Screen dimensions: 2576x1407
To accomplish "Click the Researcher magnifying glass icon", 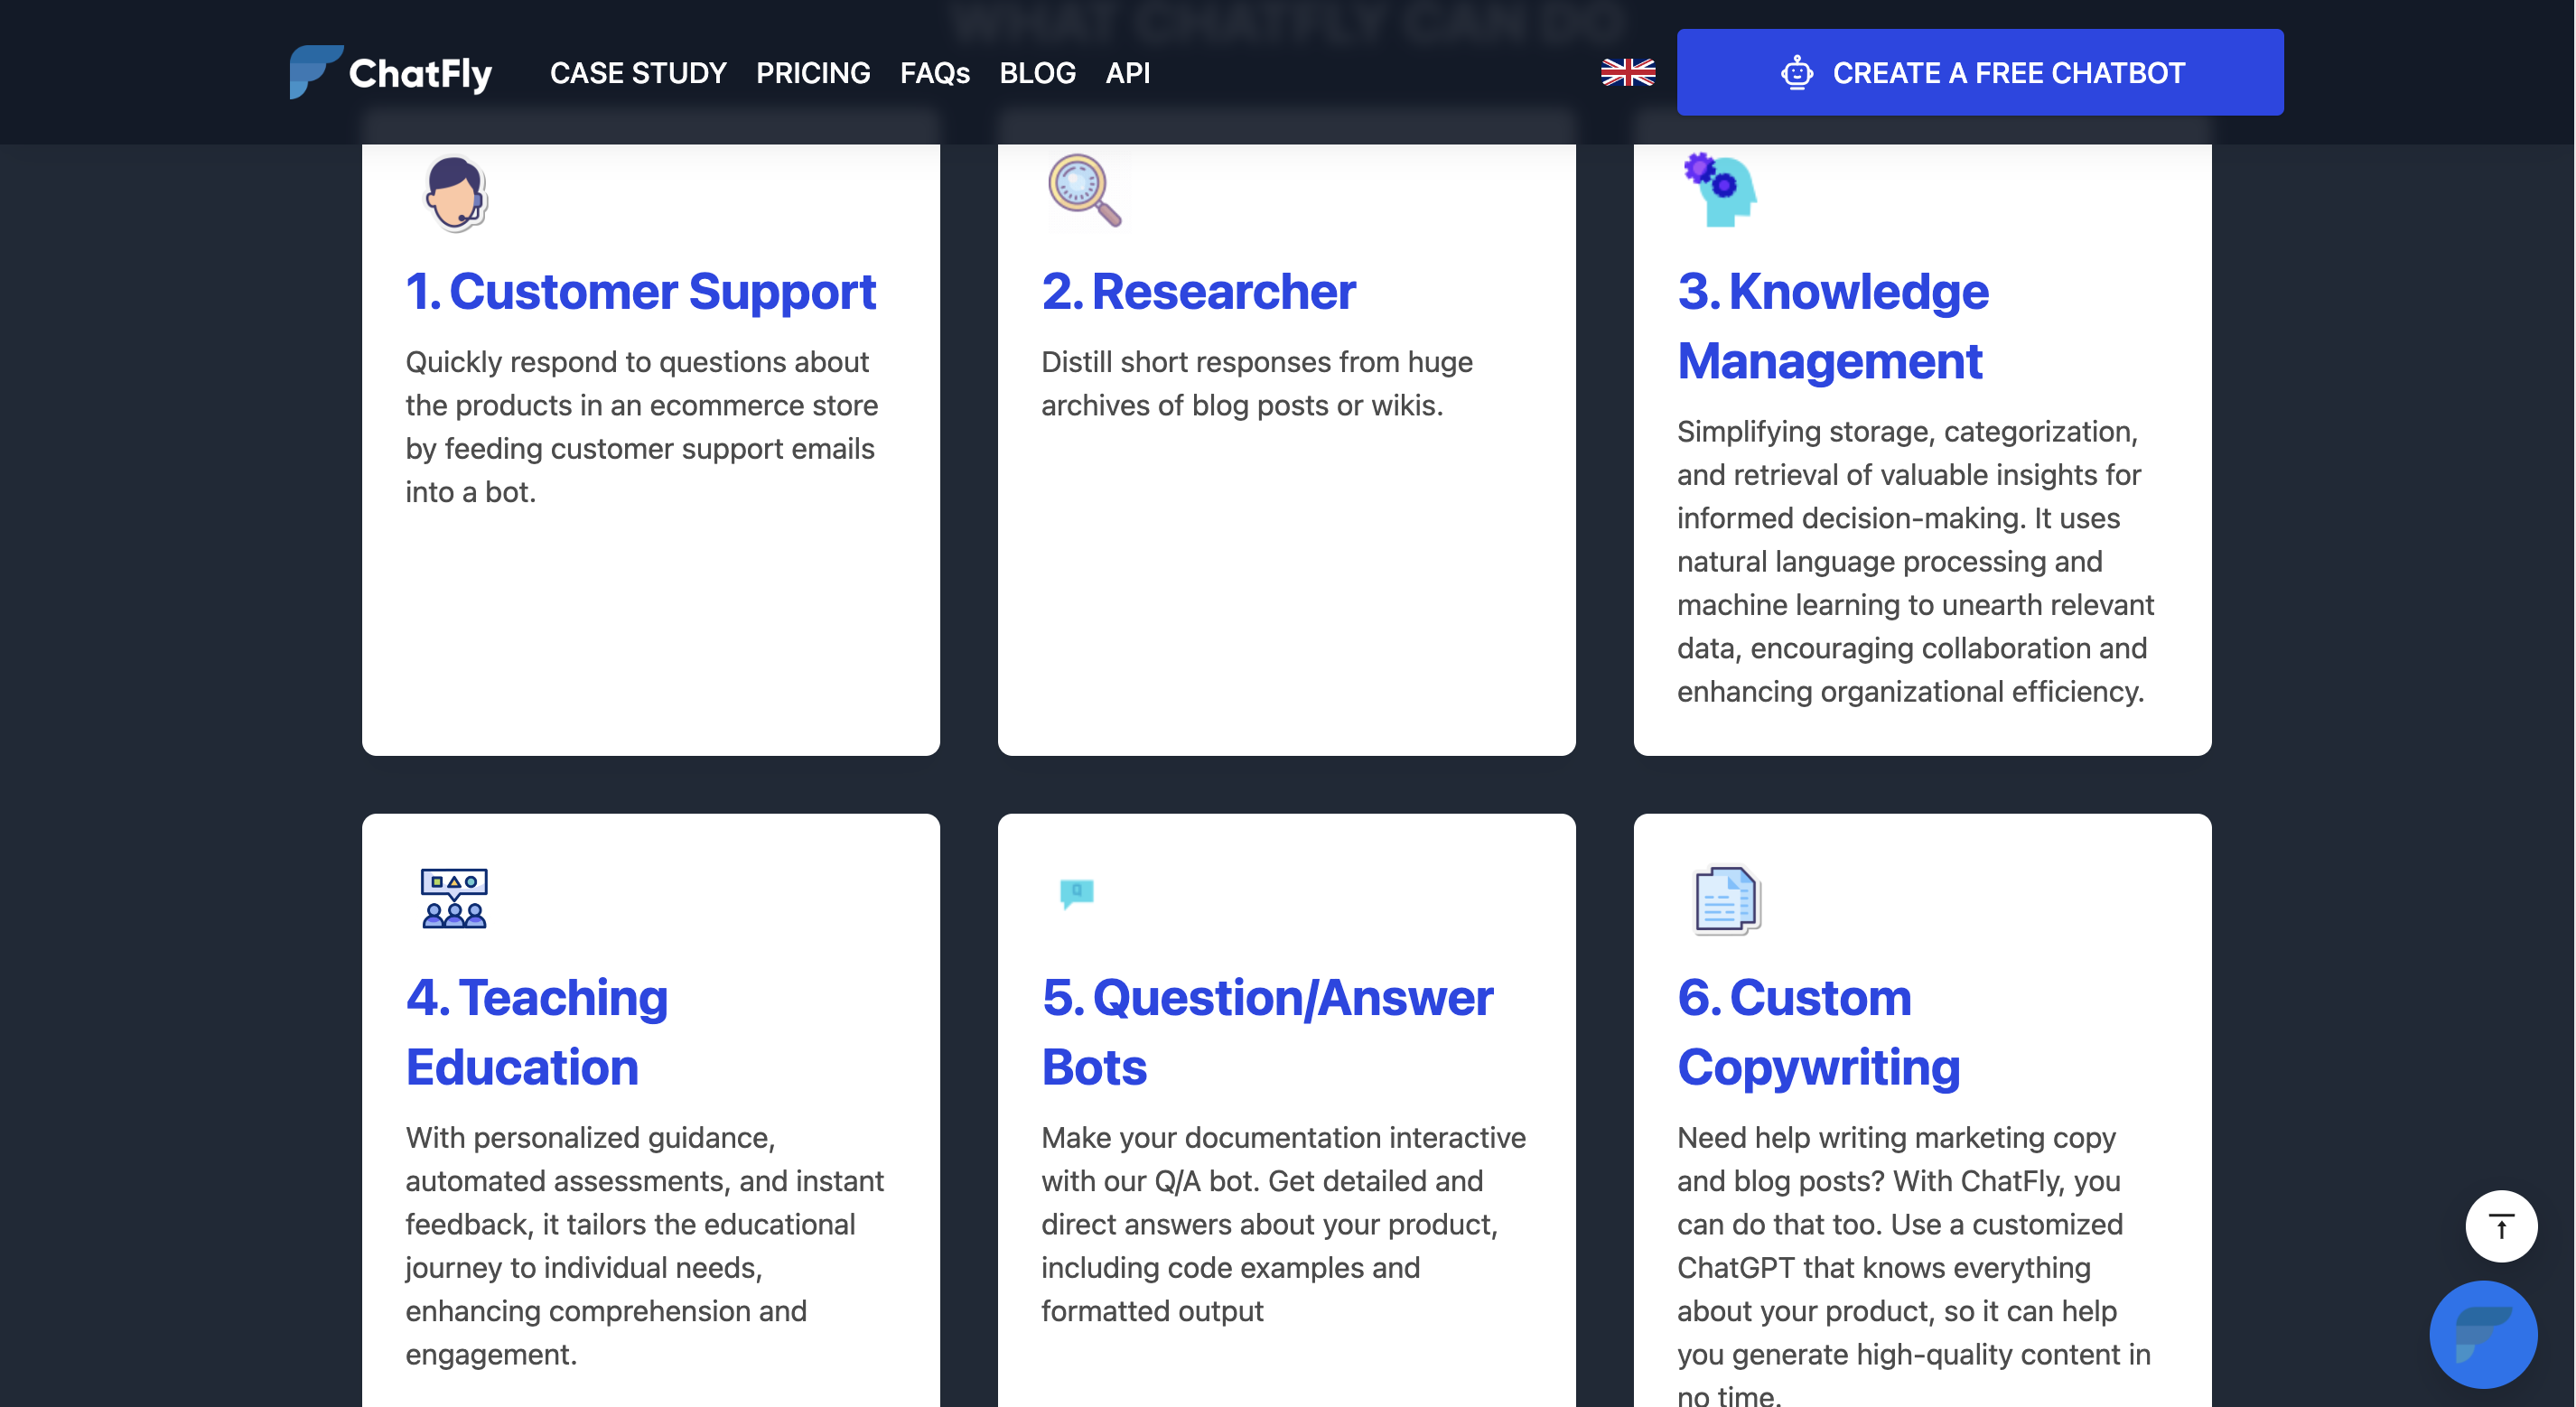I will 1083,190.
